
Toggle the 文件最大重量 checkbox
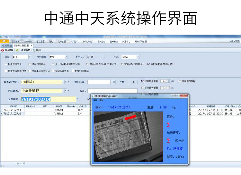pos(142,88)
